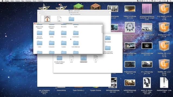Click the Assistants folder label

pyautogui.click(x=64, y=27)
